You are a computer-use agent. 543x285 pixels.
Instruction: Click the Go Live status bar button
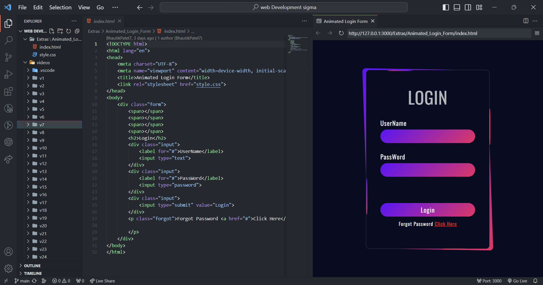pyautogui.click(x=518, y=281)
